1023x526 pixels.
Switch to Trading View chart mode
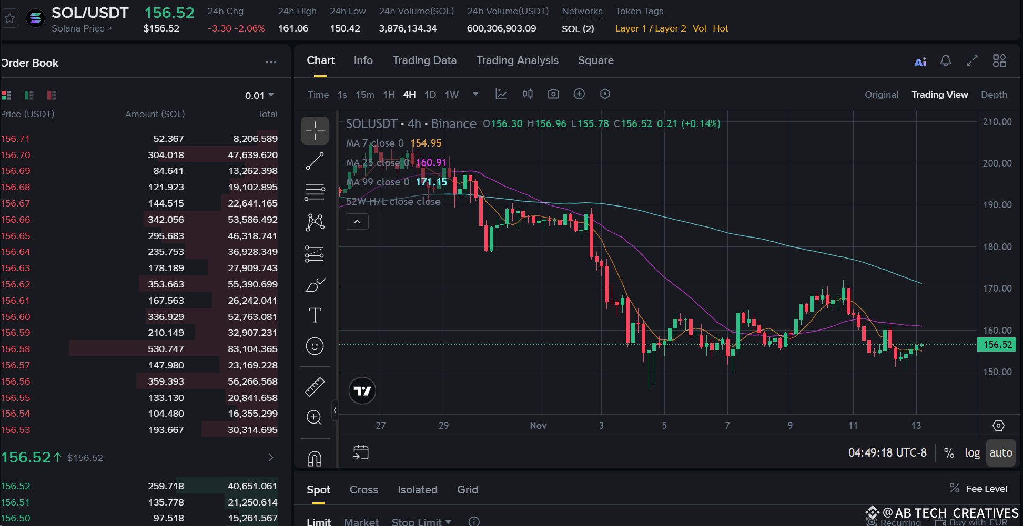coord(939,95)
